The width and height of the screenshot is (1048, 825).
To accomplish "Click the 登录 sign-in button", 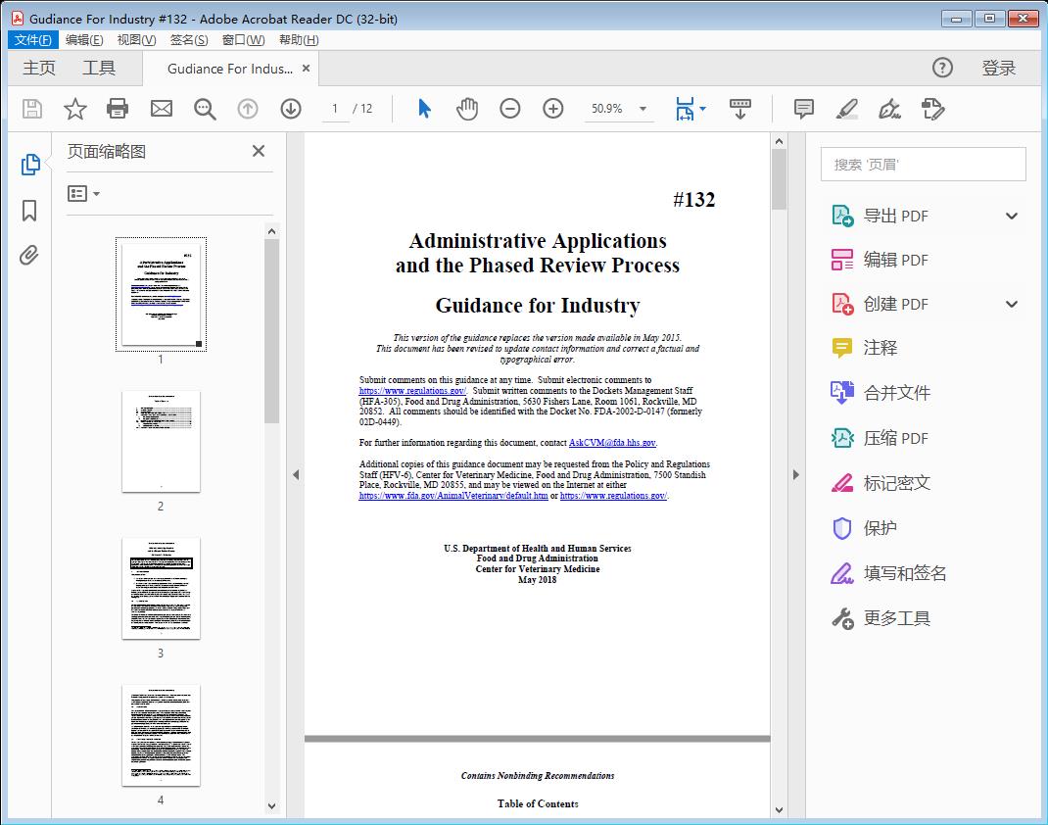I will [x=999, y=68].
